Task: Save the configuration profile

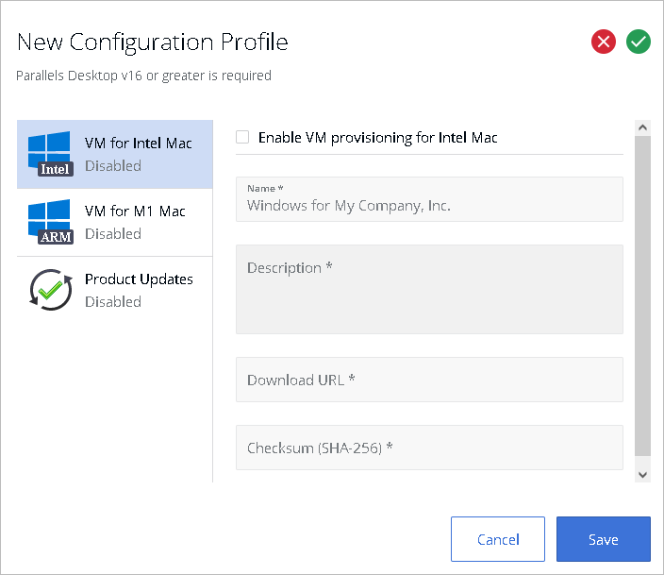Action: (604, 539)
